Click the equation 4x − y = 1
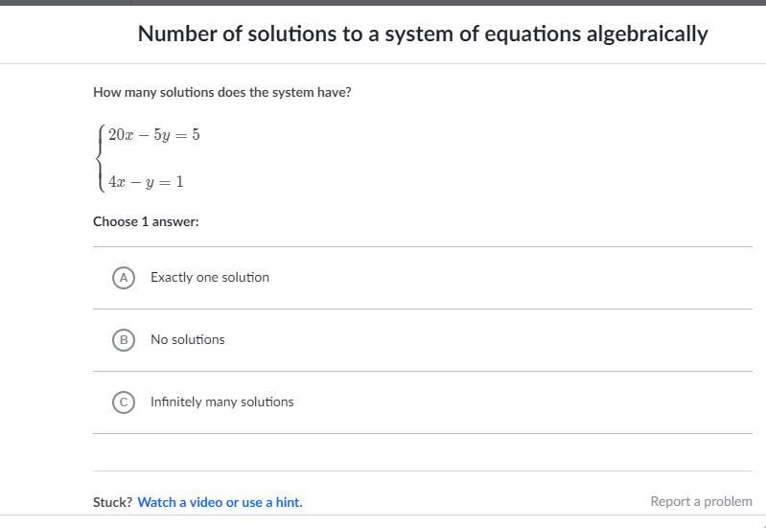 146,181
